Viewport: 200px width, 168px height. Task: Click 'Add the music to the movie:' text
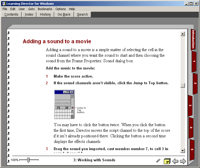coord(70,68)
